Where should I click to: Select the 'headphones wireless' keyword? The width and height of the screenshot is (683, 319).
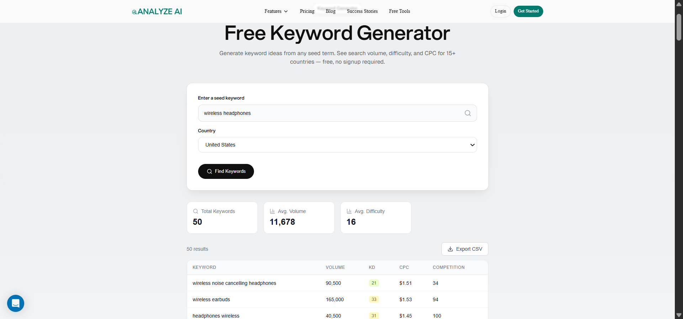coord(216,316)
